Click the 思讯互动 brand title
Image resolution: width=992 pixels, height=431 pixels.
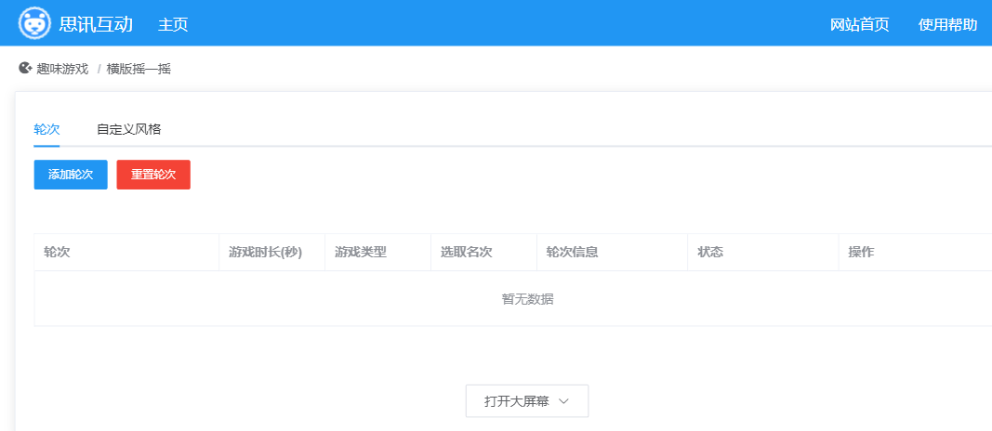[x=96, y=24]
